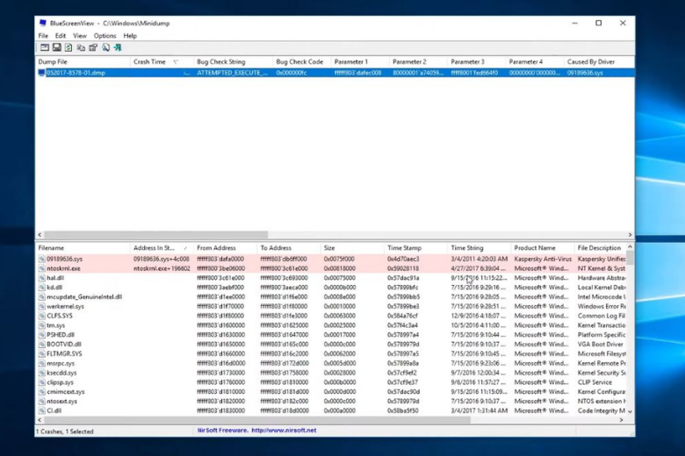Image resolution: width=685 pixels, height=456 pixels.
Task: Click the file icon for werkernel.sys
Action: tap(42, 307)
